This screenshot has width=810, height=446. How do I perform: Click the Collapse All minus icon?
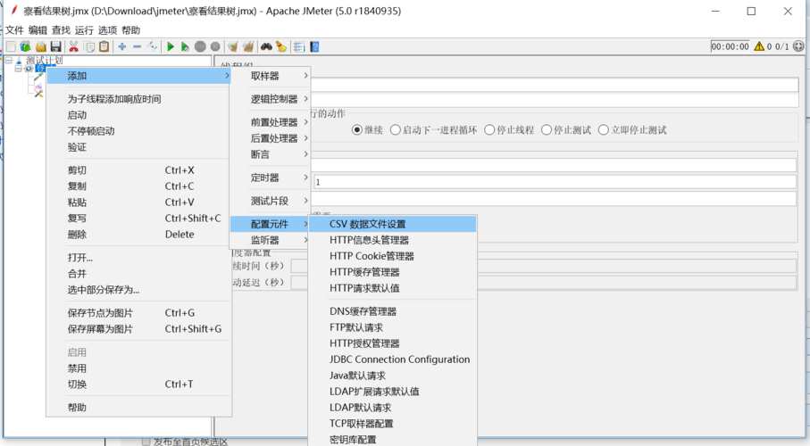point(137,47)
